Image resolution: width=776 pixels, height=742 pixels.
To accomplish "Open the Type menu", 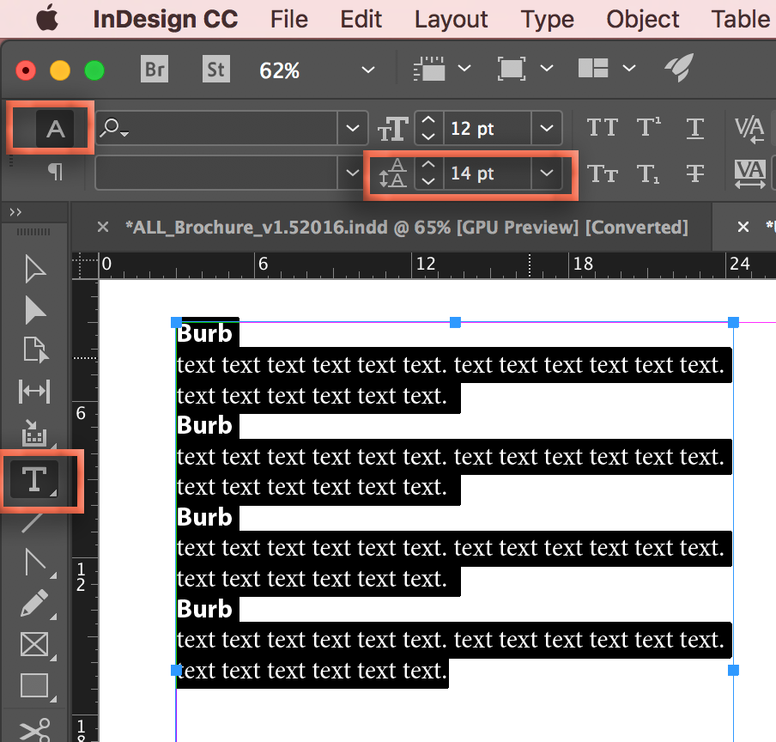I will (x=547, y=19).
